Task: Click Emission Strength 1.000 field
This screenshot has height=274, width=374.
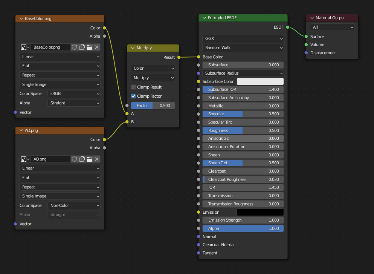Action: click(x=243, y=220)
